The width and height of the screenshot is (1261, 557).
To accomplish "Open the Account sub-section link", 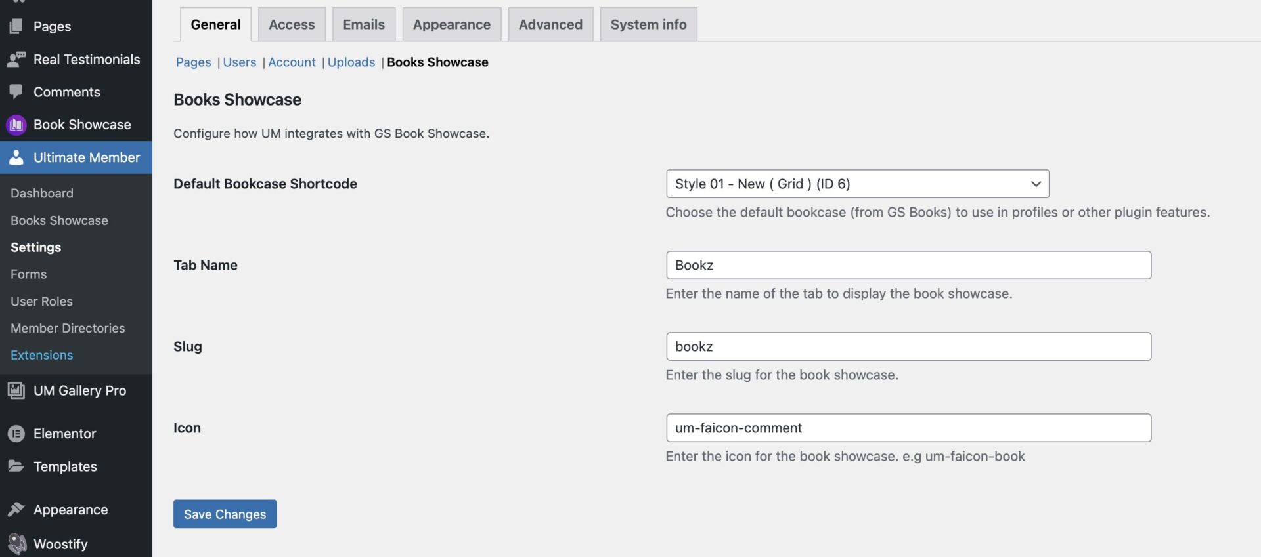I will click(x=292, y=62).
